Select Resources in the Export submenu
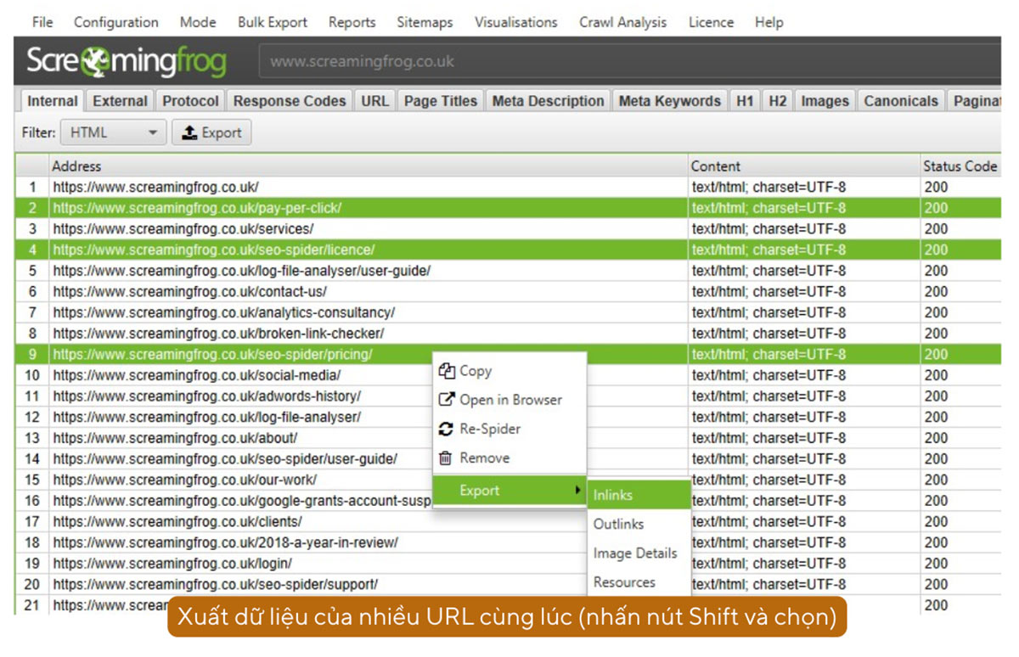The height and width of the screenshot is (657, 1019). click(x=639, y=581)
